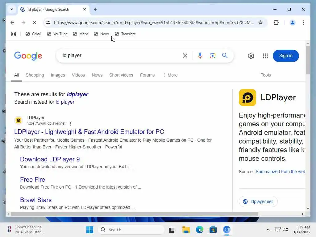Open the network status tray icon
This screenshot has height=237, width=316.
[278, 230]
